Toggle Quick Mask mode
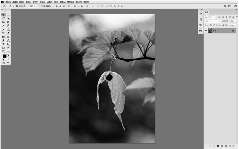 (3, 63)
